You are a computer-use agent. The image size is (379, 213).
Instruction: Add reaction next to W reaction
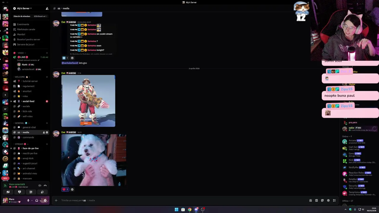72,58
